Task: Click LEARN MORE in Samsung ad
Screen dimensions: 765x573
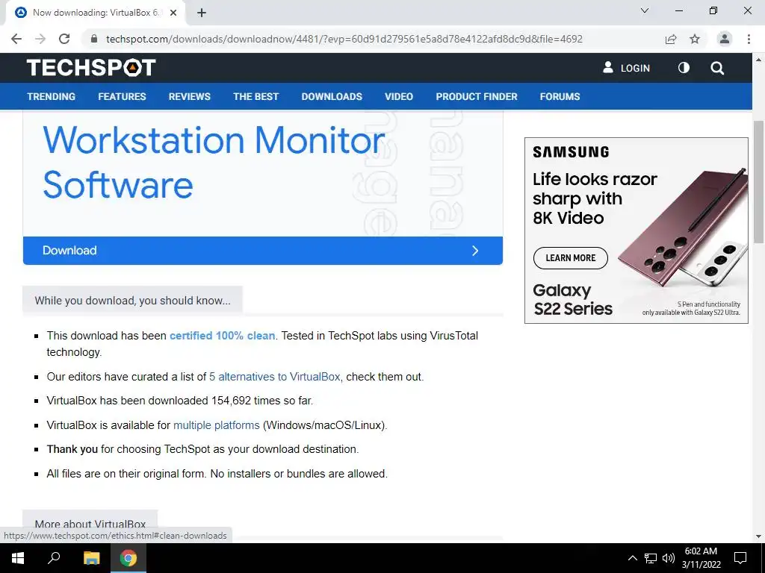Action: (x=570, y=257)
